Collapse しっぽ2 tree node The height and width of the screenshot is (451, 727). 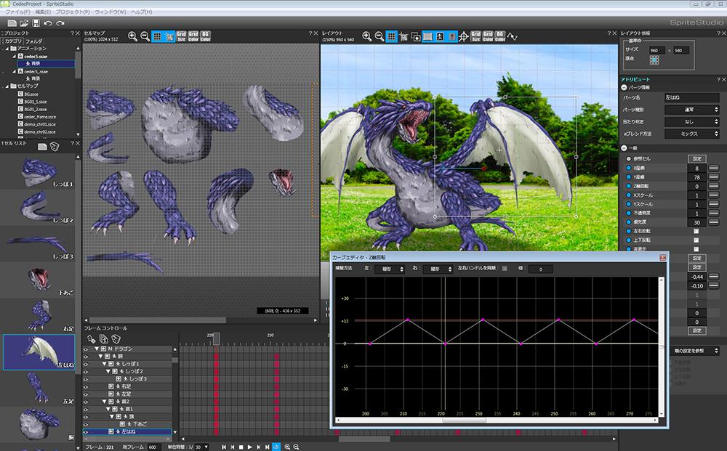pyautogui.click(x=108, y=371)
